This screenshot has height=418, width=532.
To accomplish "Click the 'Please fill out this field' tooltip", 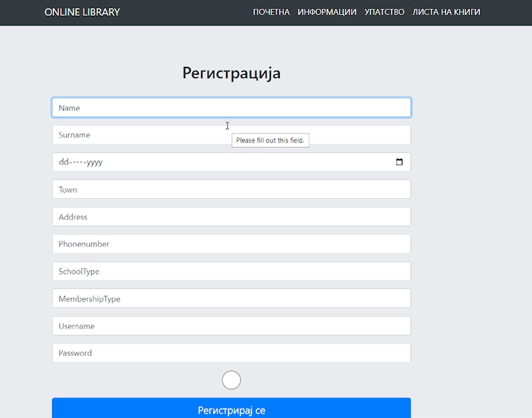I will pos(270,141).
